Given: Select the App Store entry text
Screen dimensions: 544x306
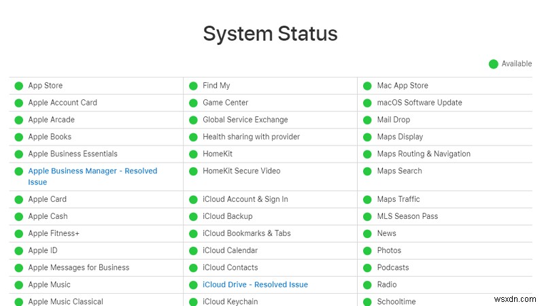Looking at the screenshot, I should [46, 86].
